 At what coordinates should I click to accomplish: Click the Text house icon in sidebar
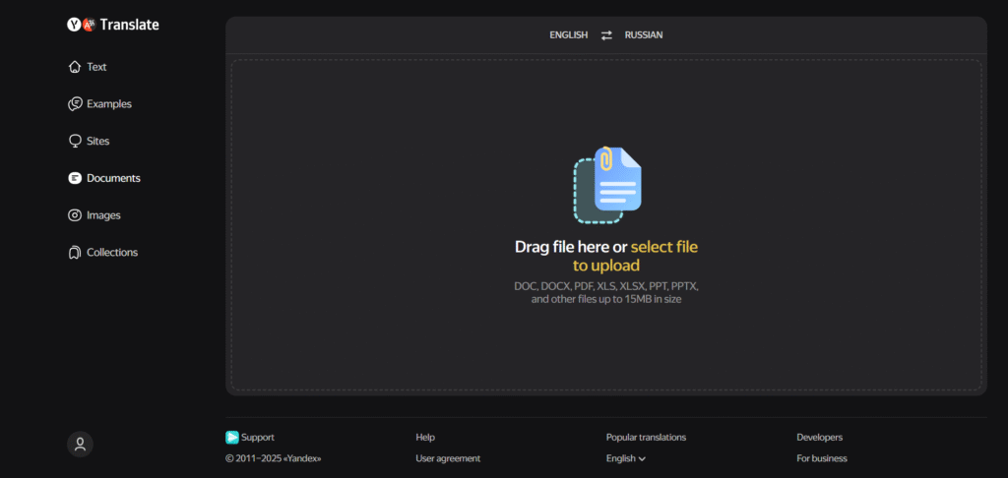[x=74, y=67]
